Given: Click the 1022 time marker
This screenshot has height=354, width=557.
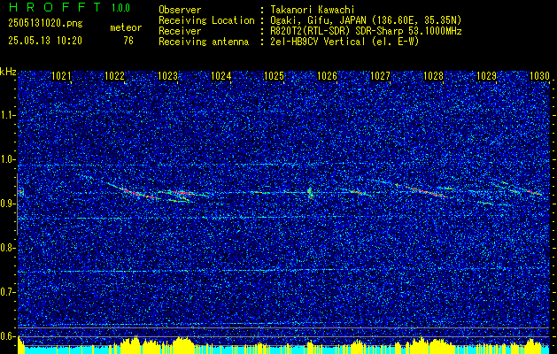Looking at the screenshot, I should click(115, 75).
